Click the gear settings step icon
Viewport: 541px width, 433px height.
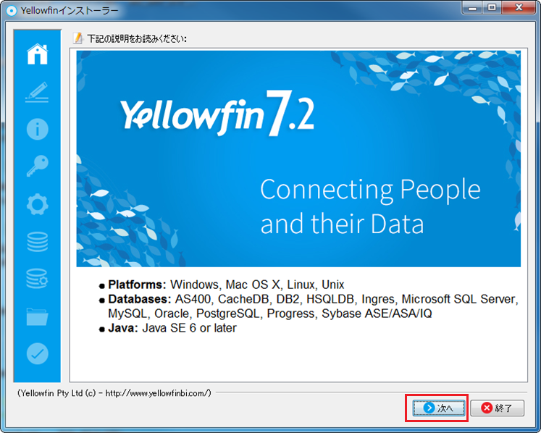point(37,204)
